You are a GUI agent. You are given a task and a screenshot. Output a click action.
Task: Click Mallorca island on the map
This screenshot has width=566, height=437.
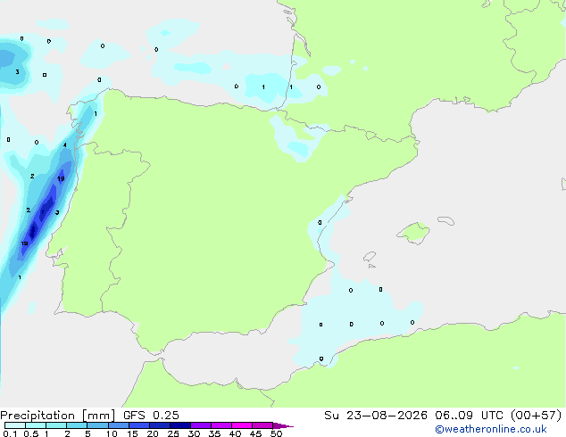(414, 233)
